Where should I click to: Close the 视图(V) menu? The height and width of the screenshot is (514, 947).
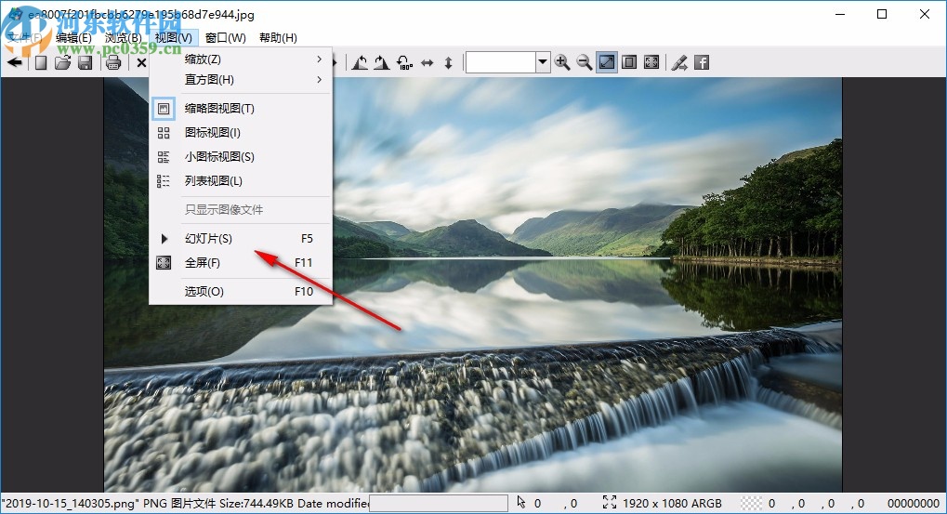(x=174, y=37)
